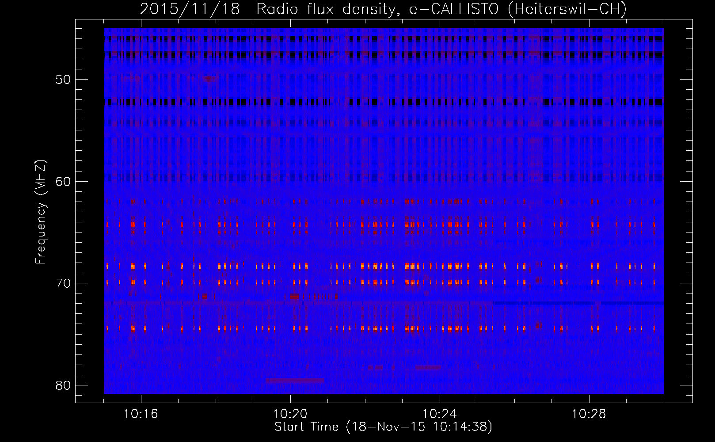The width and height of the screenshot is (715, 442).
Task: Click the 70 frequency tick label
Action: (x=63, y=283)
